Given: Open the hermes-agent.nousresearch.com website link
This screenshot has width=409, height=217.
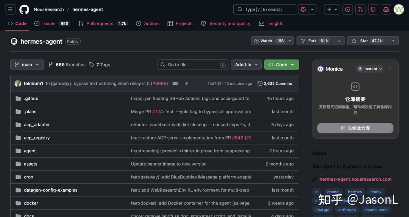Looking at the screenshot, I should [355, 179].
